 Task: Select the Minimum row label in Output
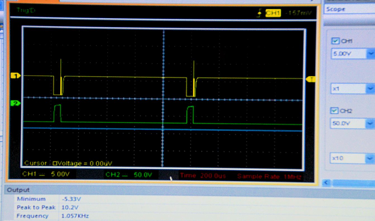coord(31,199)
